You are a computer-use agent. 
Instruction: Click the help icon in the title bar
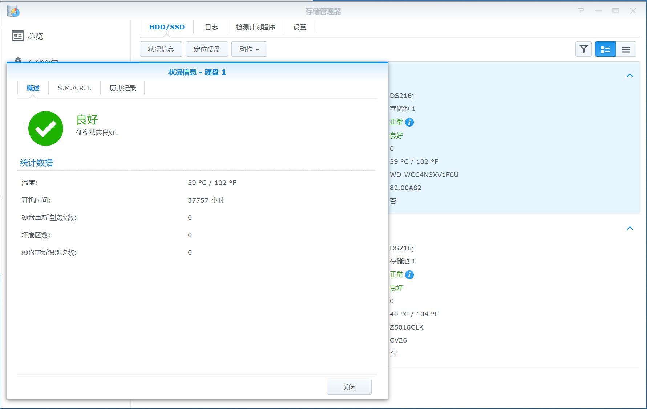click(581, 11)
